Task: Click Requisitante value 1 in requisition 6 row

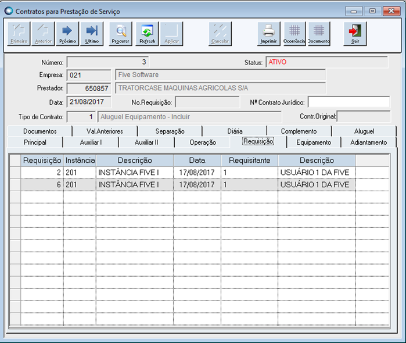Action: (x=250, y=185)
